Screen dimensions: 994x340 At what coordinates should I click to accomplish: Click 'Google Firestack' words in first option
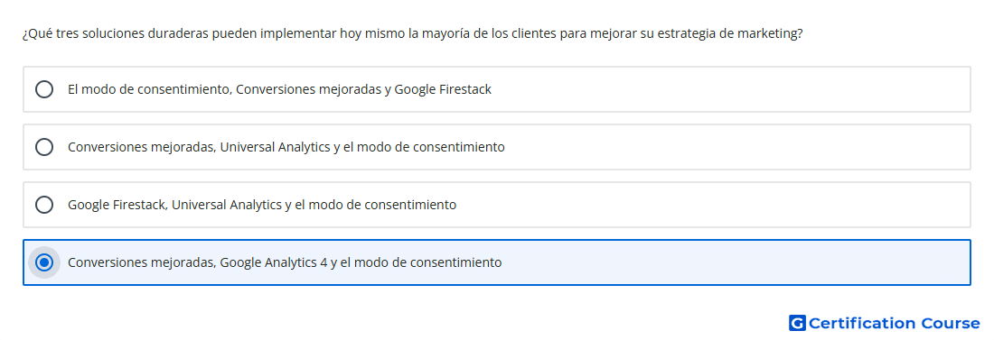pos(443,89)
